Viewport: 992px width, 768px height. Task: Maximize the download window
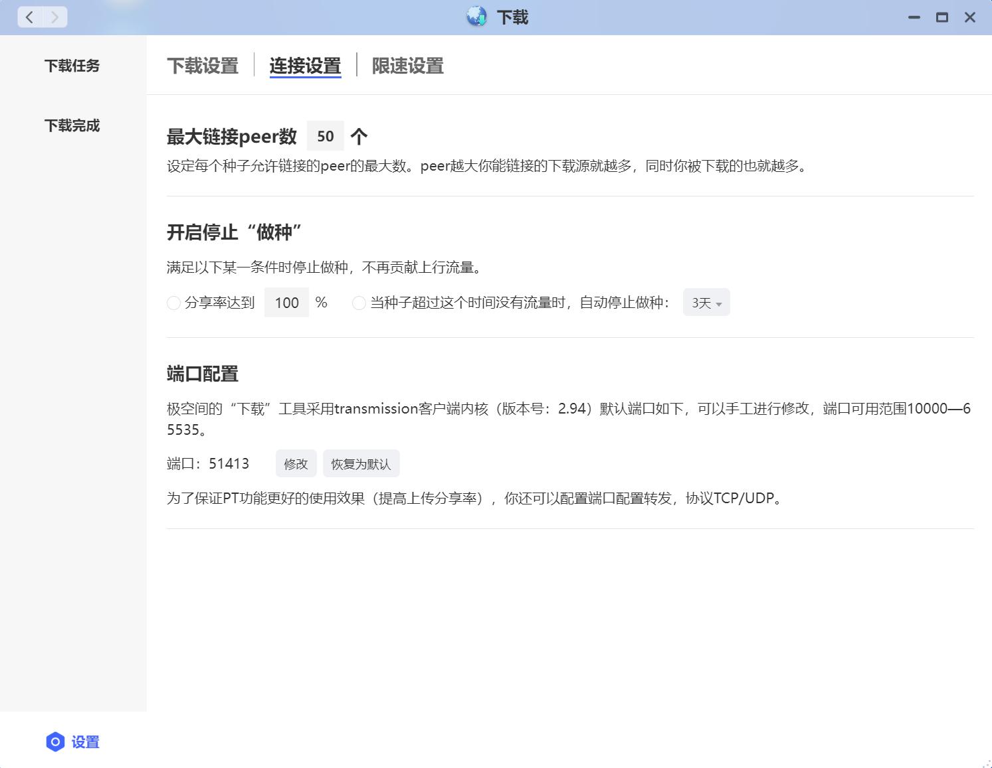click(942, 18)
